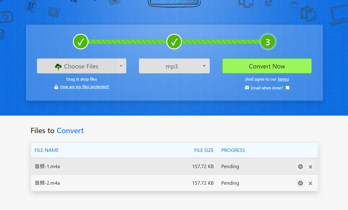The image size is (348, 210).
Task: Start conversion with Convert Now
Action: (x=267, y=66)
